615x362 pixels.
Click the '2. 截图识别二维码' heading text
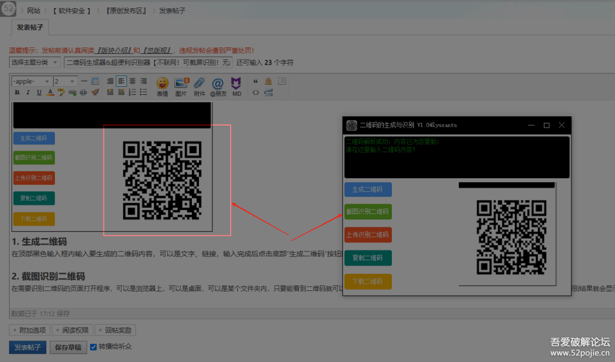49,276
